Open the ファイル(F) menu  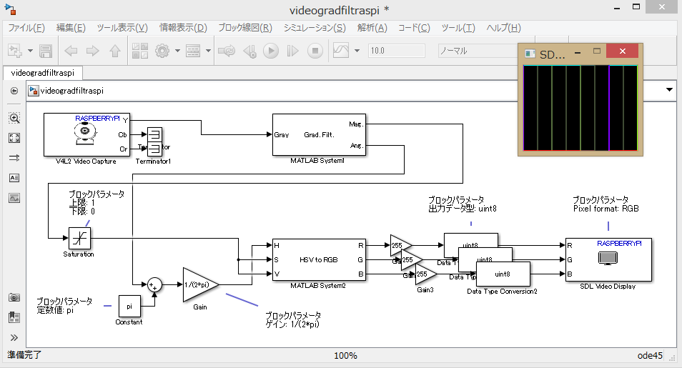coord(26,28)
